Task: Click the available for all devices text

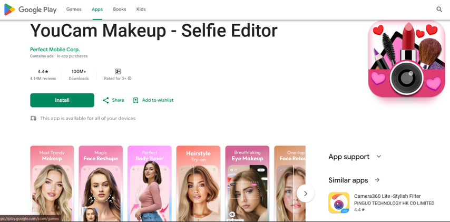Action: [x=88, y=118]
